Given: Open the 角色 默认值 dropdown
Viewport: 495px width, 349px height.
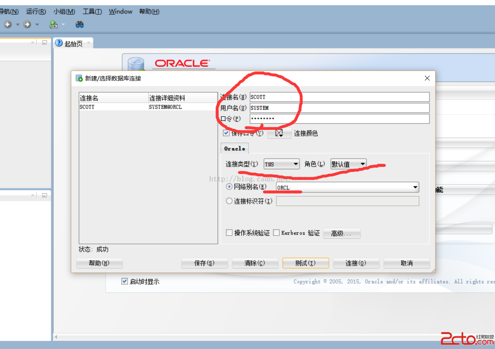Looking at the screenshot, I should click(x=348, y=164).
